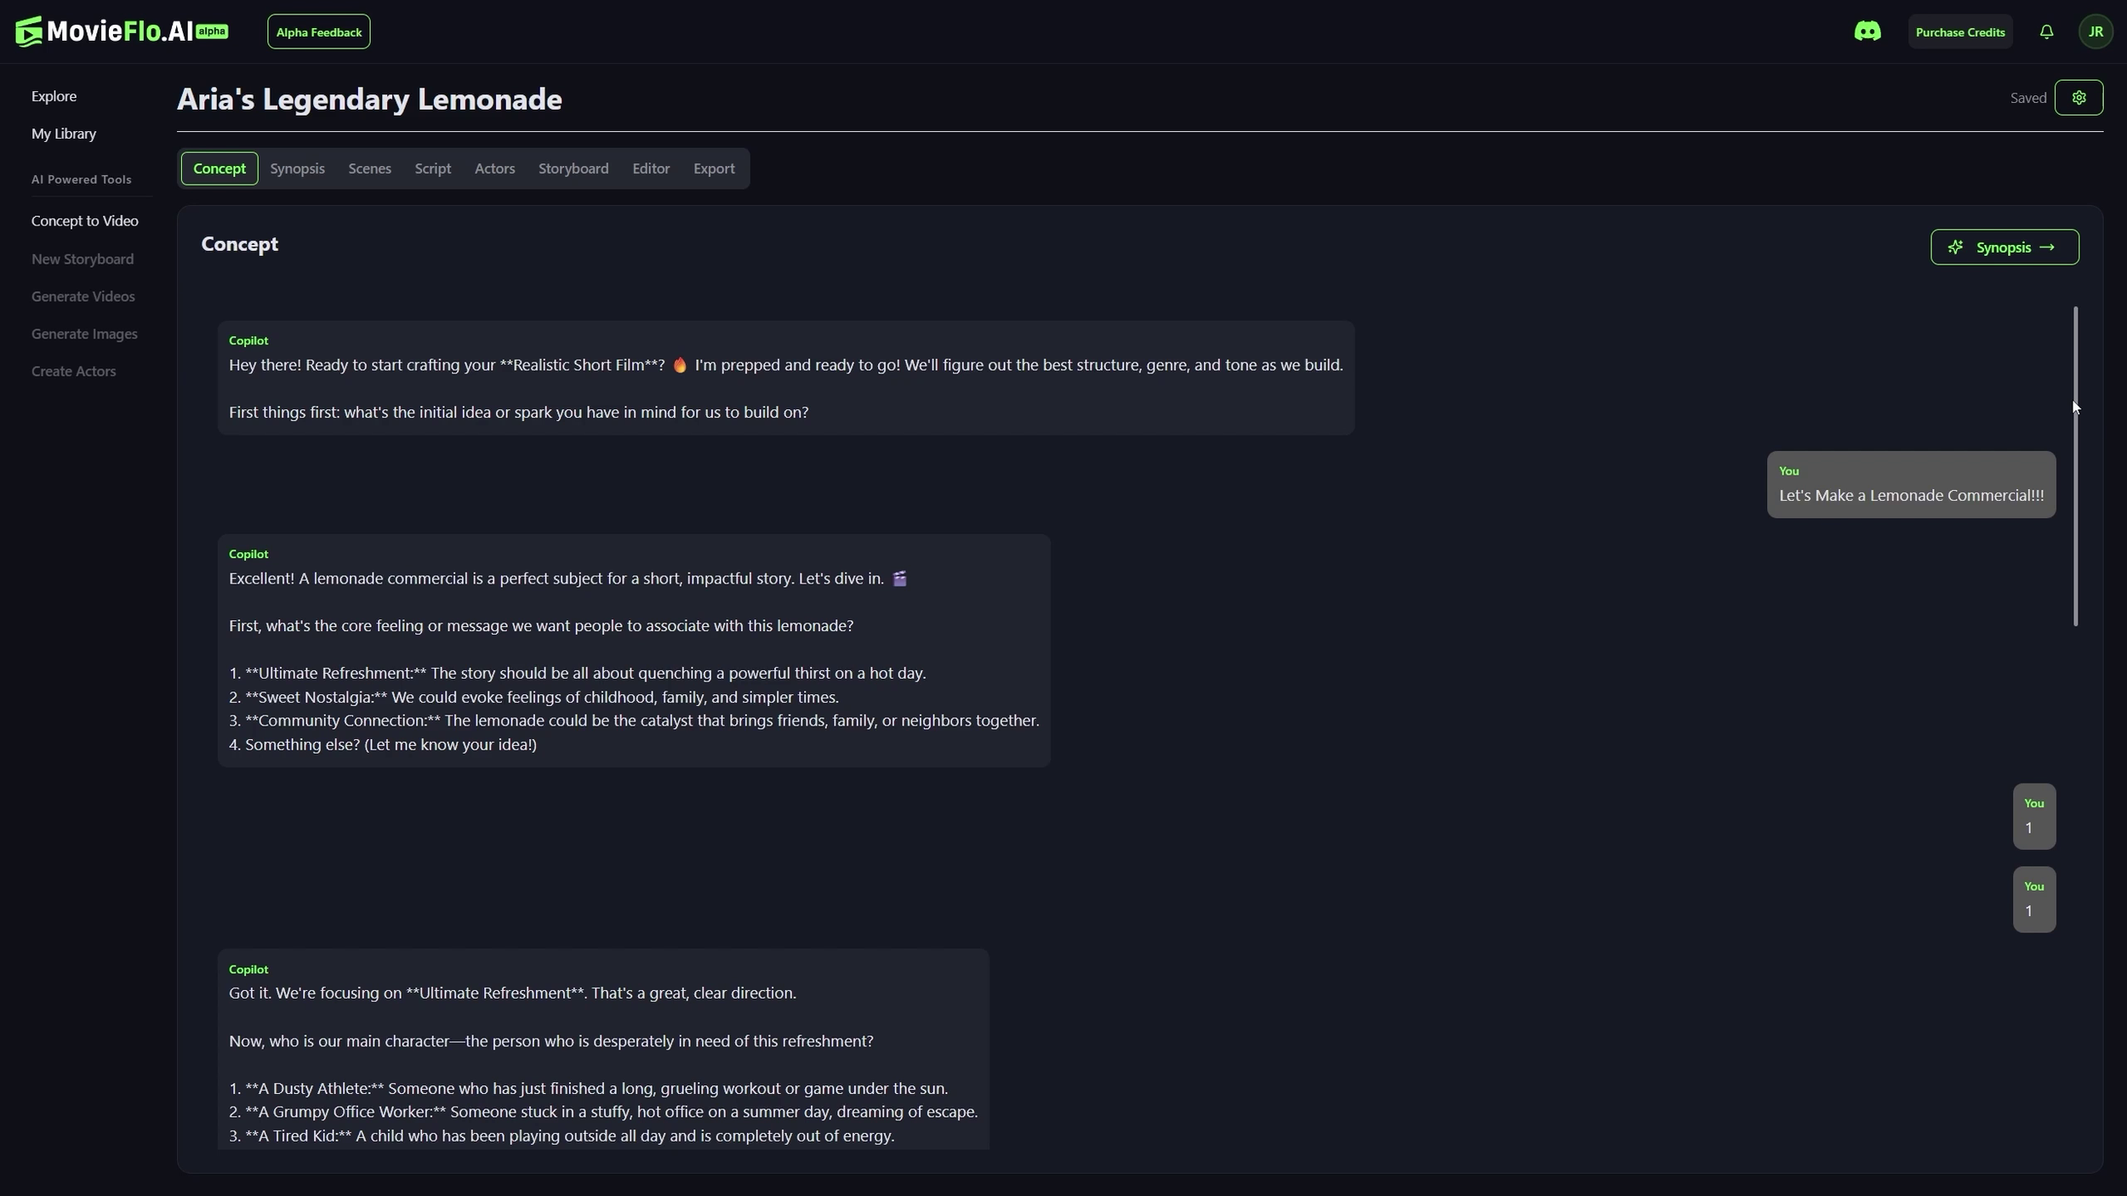Open Create Actors in sidebar
Screen dimensions: 2127x1196
[x=73, y=371]
